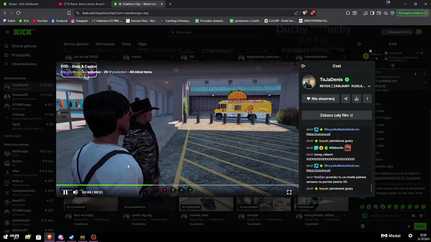Select the Filmy channel tab
Image resolution: width=431 pixels, height=242 pixels.
[126, 44]
